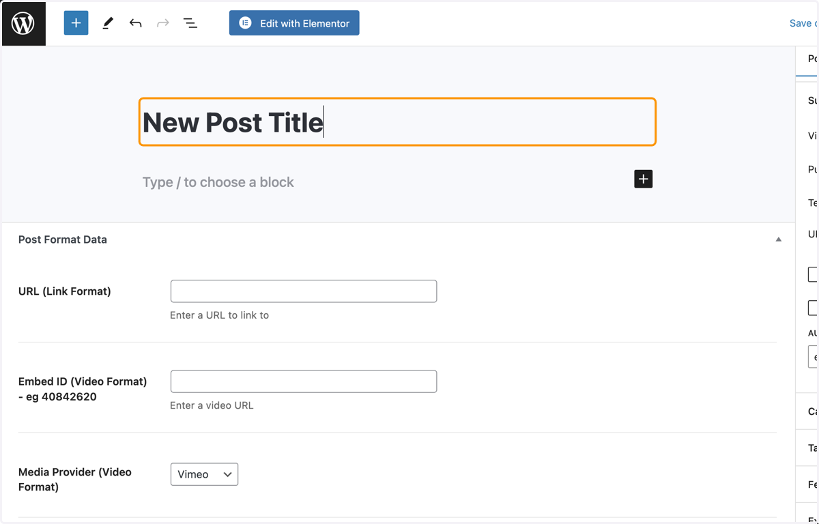Click the 'URL (Link Format)' label

pyautogui.click(x=65, y=291)
